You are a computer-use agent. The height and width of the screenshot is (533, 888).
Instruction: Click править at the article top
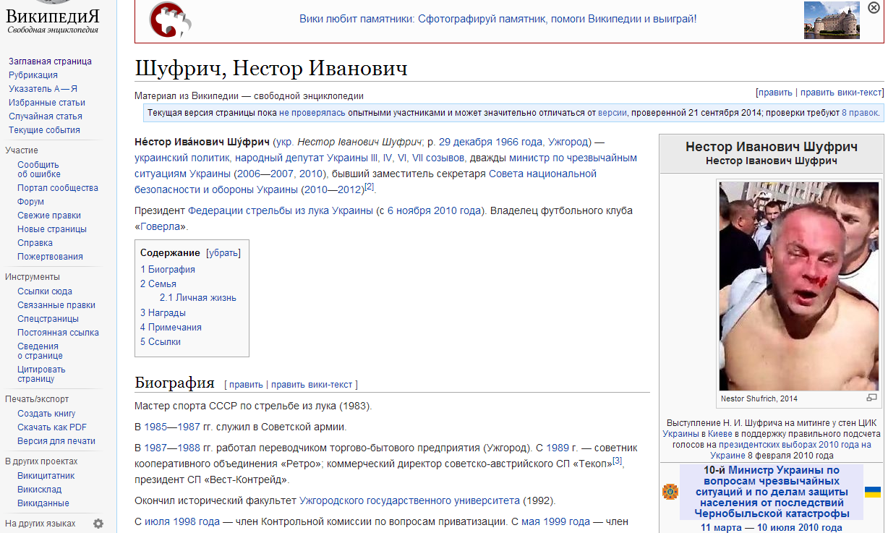pos(775,93)
